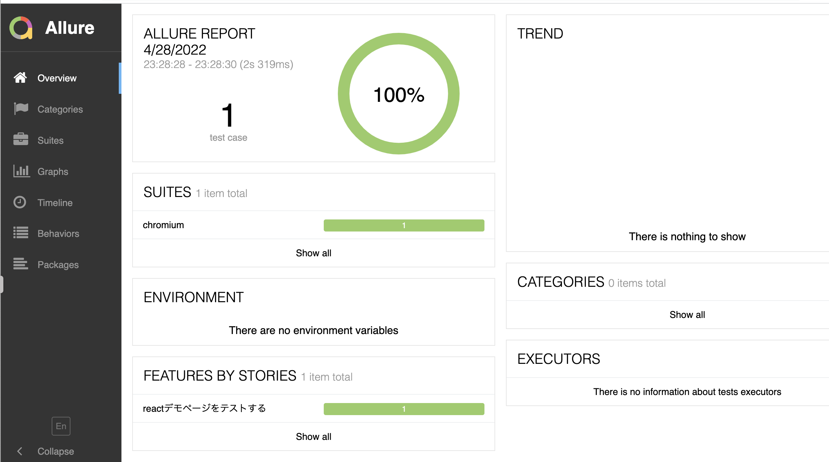
Task: Open the react demo page feature row
Action: (x=204, y=409)
